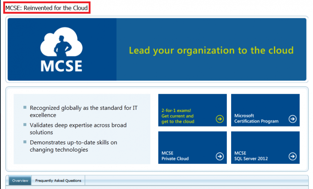The image size is (313, 189).
Task: Click arrow icon on MCSE SQL Server 2012 tile
Action: coord(293,156)
